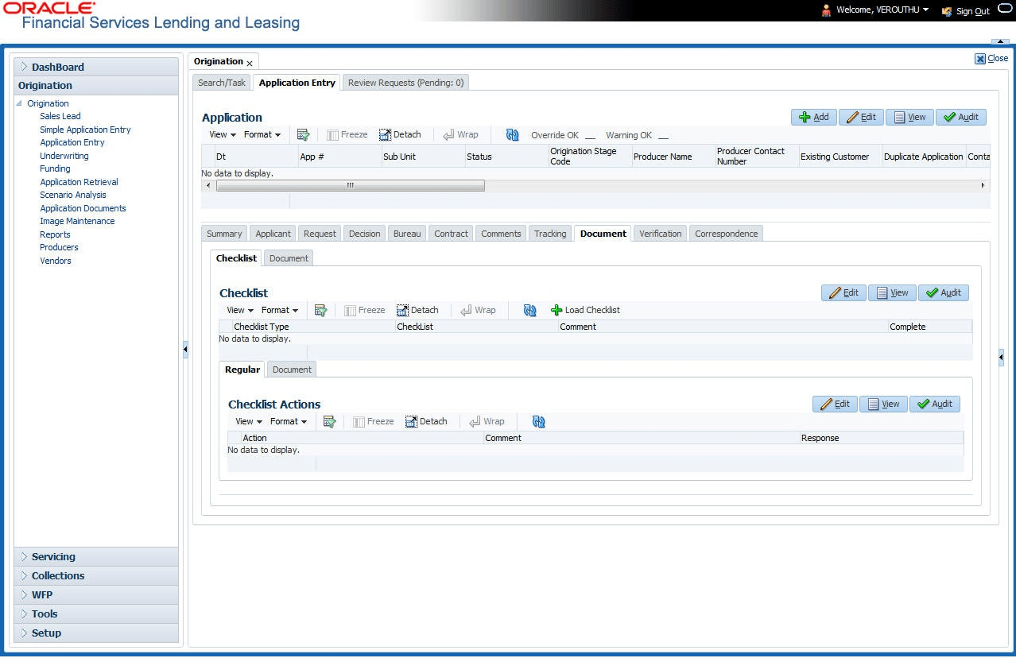Click Audit button in Checklist Actions section
Viewport: 1016px width, 658px height.
[x=935, y=404]
